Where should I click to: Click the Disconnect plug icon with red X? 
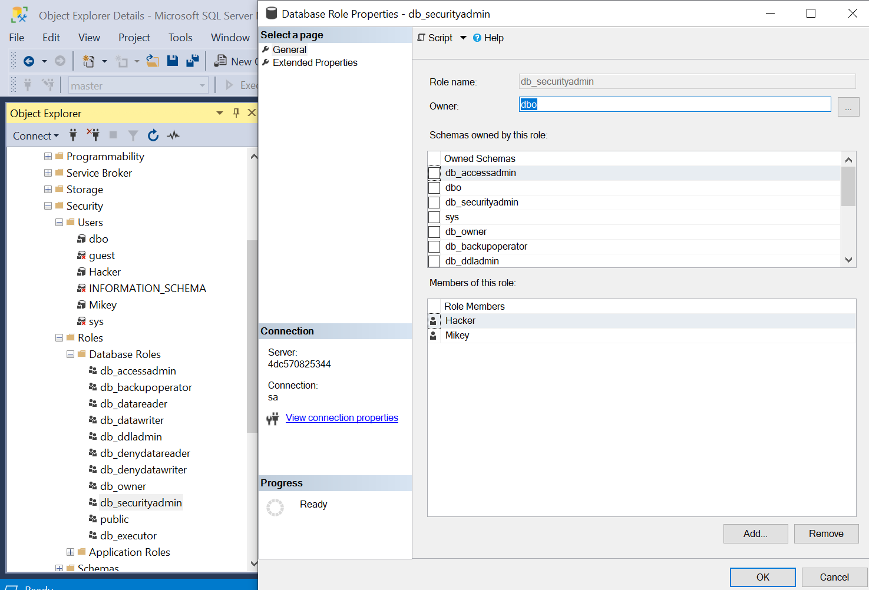(x=93, y=135)
